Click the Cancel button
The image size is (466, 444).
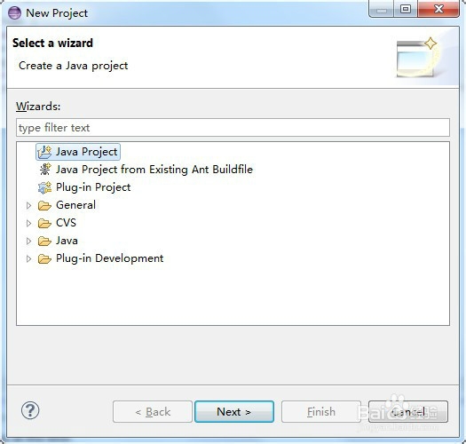pos(408,411)
